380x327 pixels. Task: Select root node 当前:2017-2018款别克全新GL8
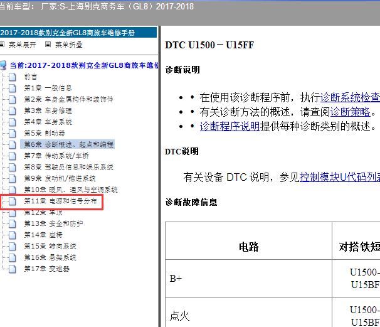(84, 65)
